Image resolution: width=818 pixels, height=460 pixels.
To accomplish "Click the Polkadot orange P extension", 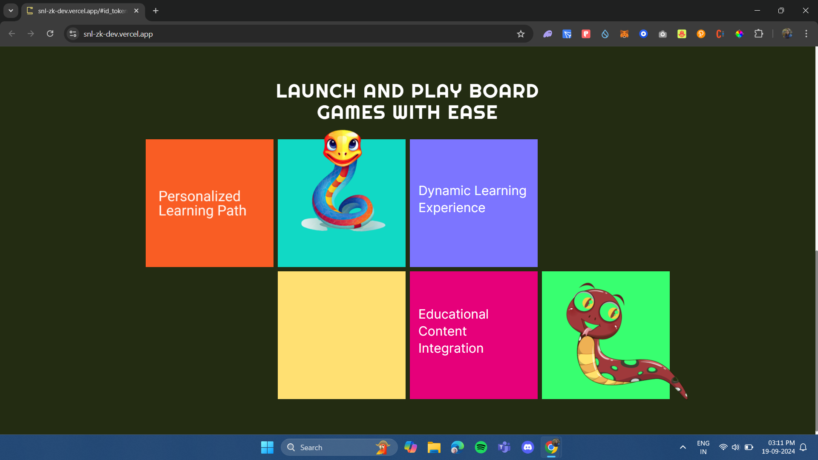I will tap(701, 34).
